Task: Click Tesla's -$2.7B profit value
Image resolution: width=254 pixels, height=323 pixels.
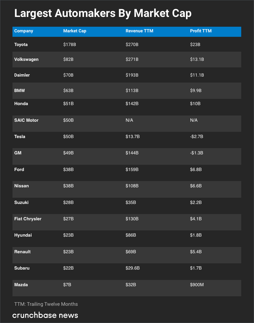Action: click(x=196, y=137)
